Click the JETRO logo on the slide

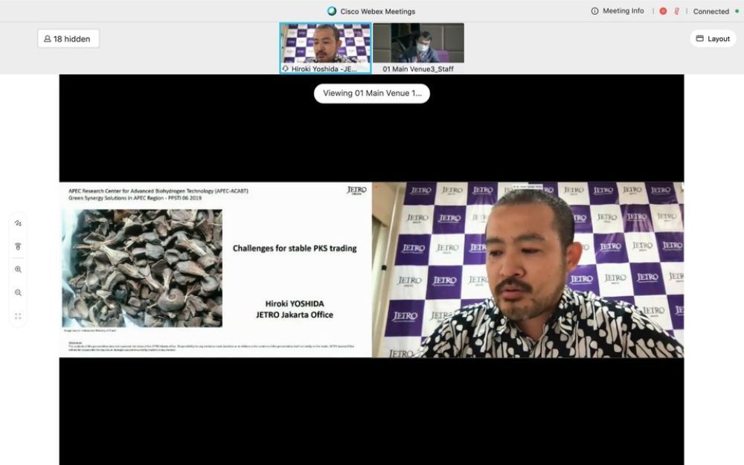tap(356, 190)
